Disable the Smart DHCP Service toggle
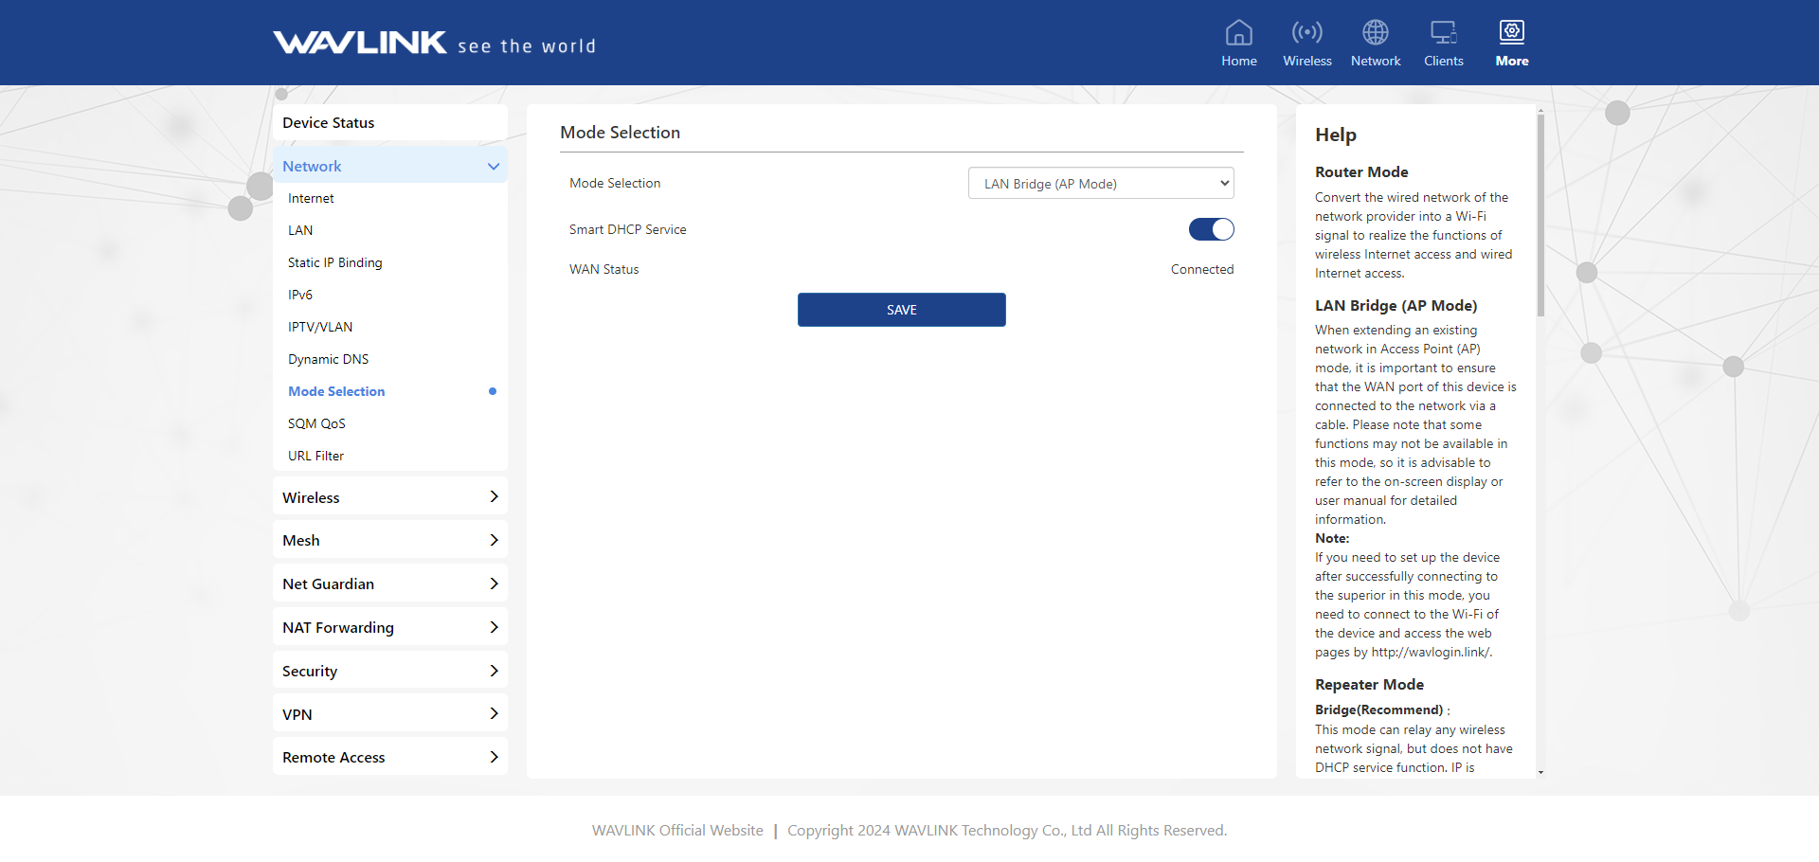 [x=1211, y=229]
